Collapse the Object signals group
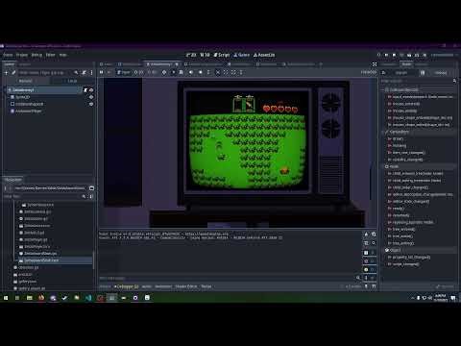Screen dimensions: 461x346 (383, 250)
